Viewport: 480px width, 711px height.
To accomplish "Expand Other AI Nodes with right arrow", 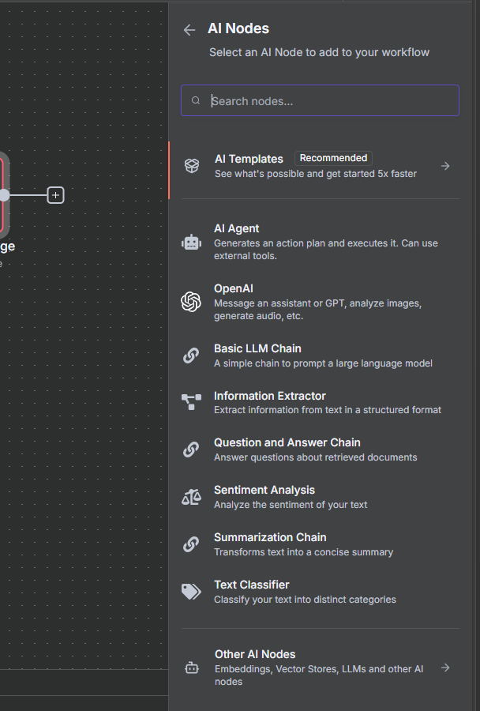I will [445, 668].
